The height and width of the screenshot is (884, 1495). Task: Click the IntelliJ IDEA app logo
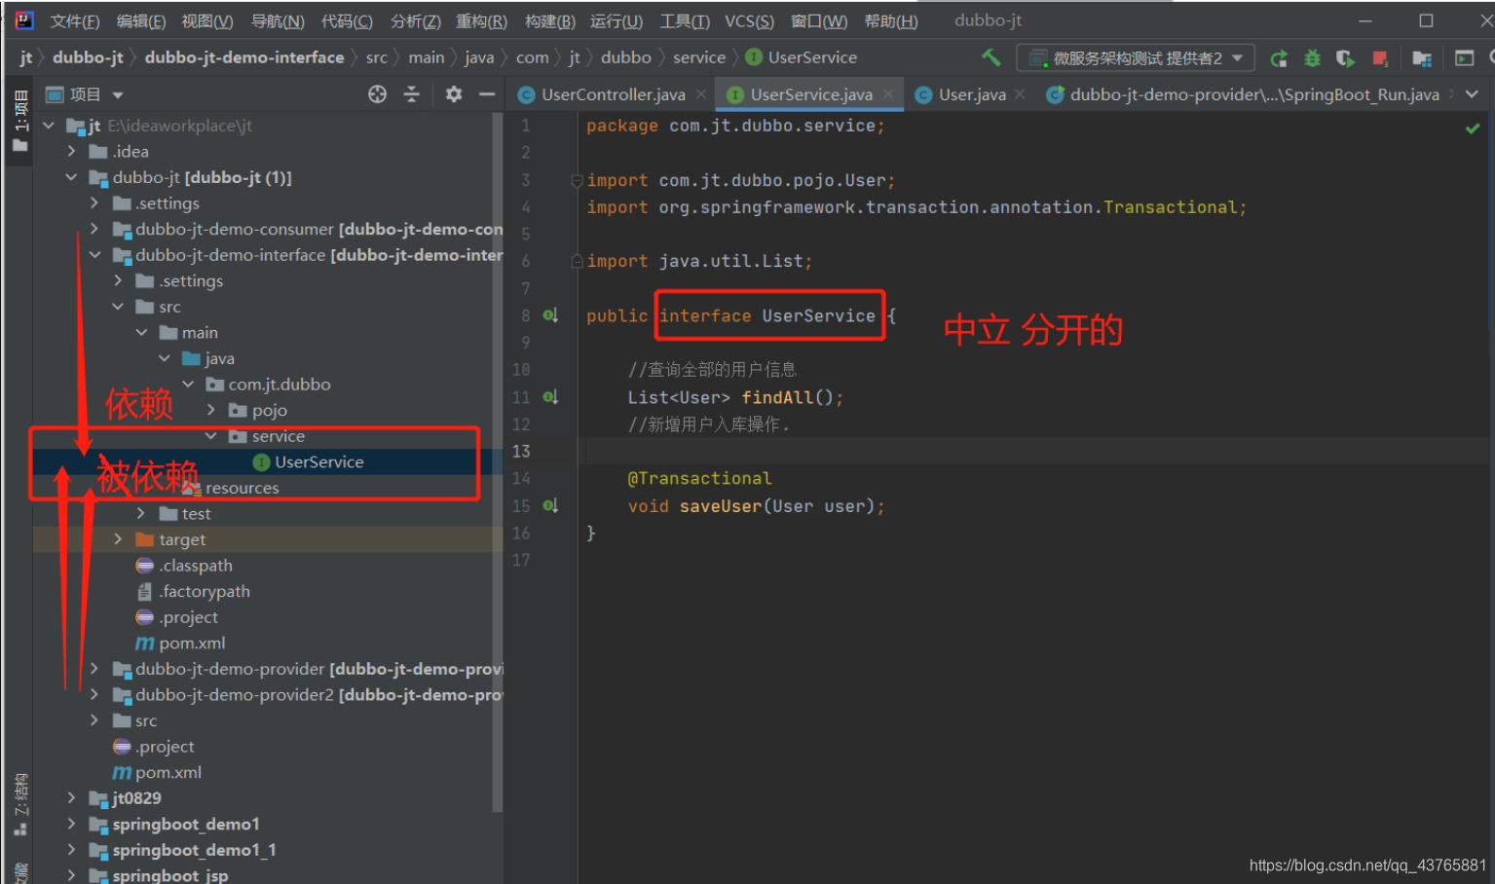pos(24,20)
